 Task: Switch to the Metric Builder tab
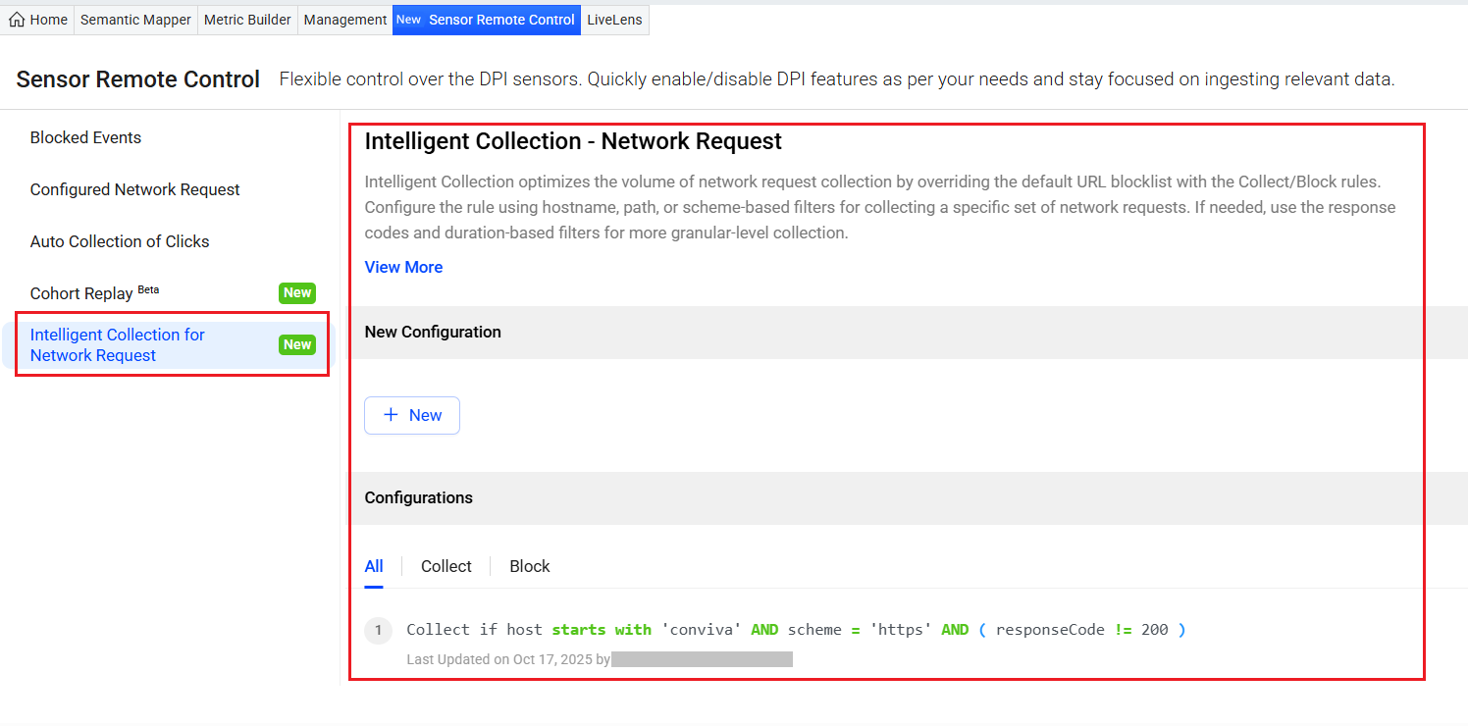tap(247, 20)
